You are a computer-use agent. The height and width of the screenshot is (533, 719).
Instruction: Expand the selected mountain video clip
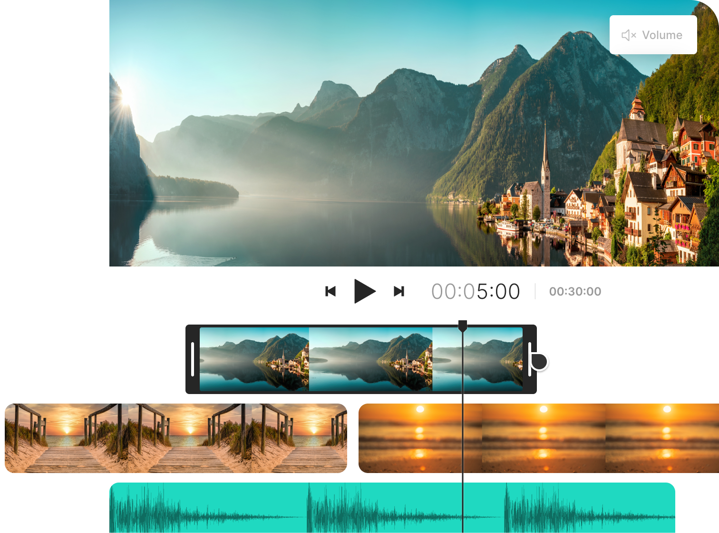[x=361, y=358]
